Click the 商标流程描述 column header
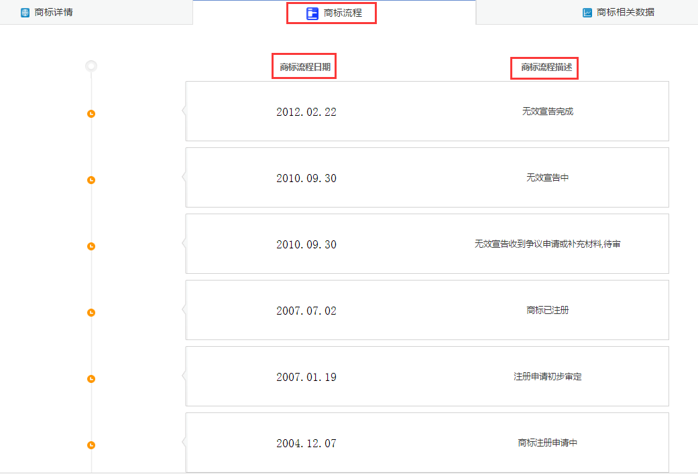 [x=544, y=67]
